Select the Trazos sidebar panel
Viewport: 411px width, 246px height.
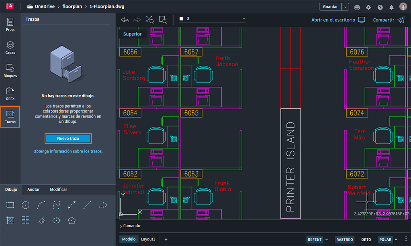[x=10, y=117]
